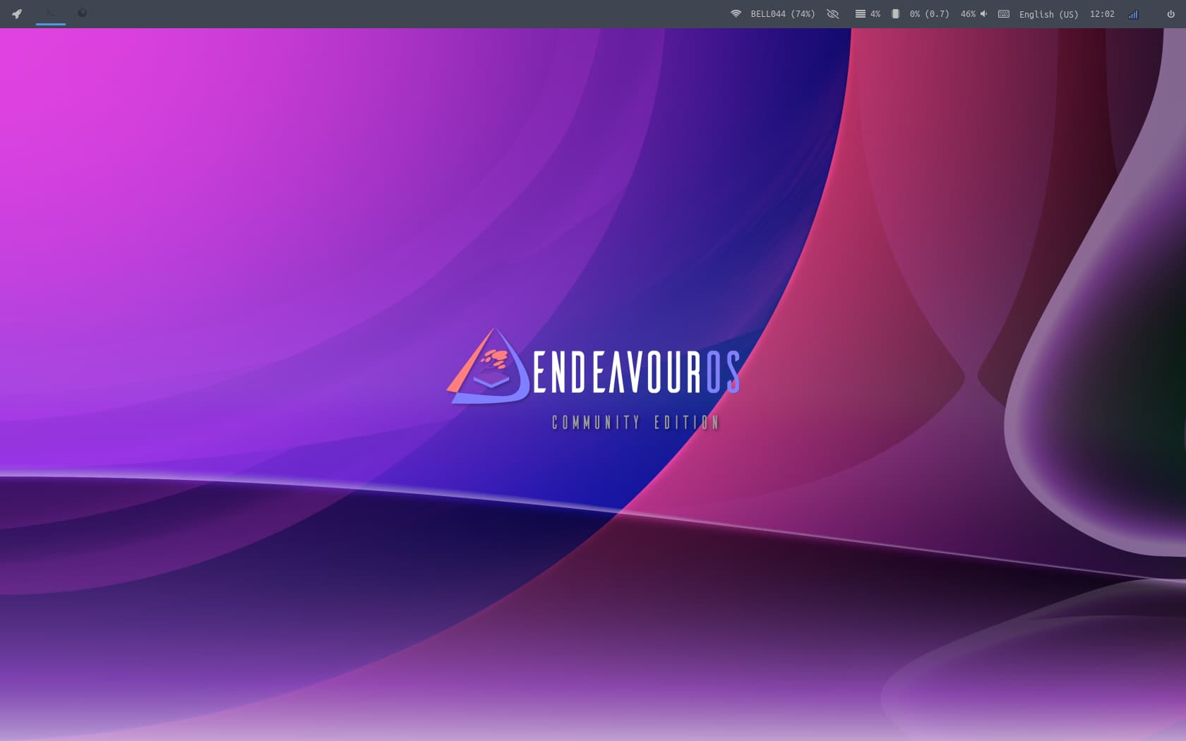
Task: Click the CPU chip icon
Action: click(x=895, y=14)
